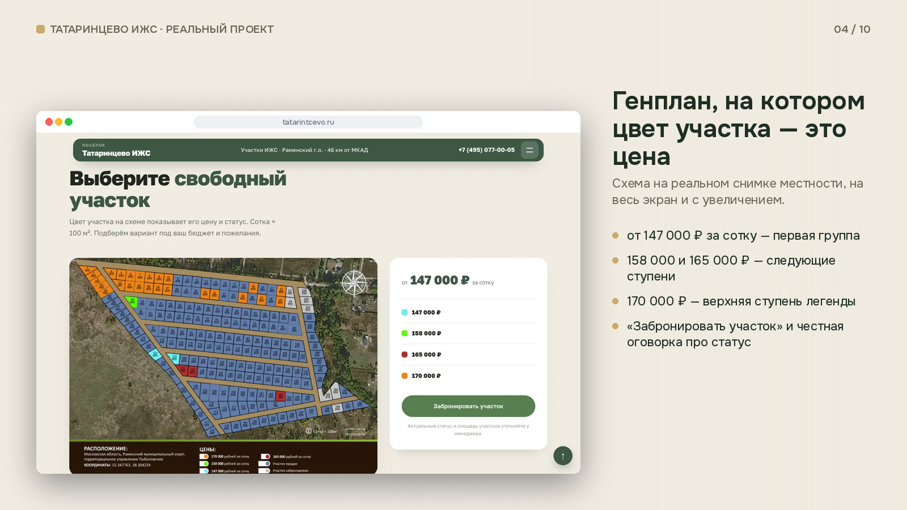Click the 'Актуальный статус и площадь' disclaimer note

(468, 430)
